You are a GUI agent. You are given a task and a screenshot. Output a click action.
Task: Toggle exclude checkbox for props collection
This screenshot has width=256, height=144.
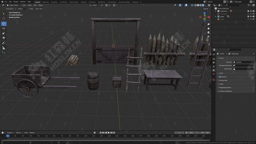[x=248, y=16]
